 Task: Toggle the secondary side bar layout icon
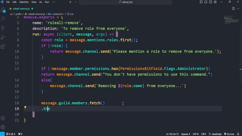point(210,2)
